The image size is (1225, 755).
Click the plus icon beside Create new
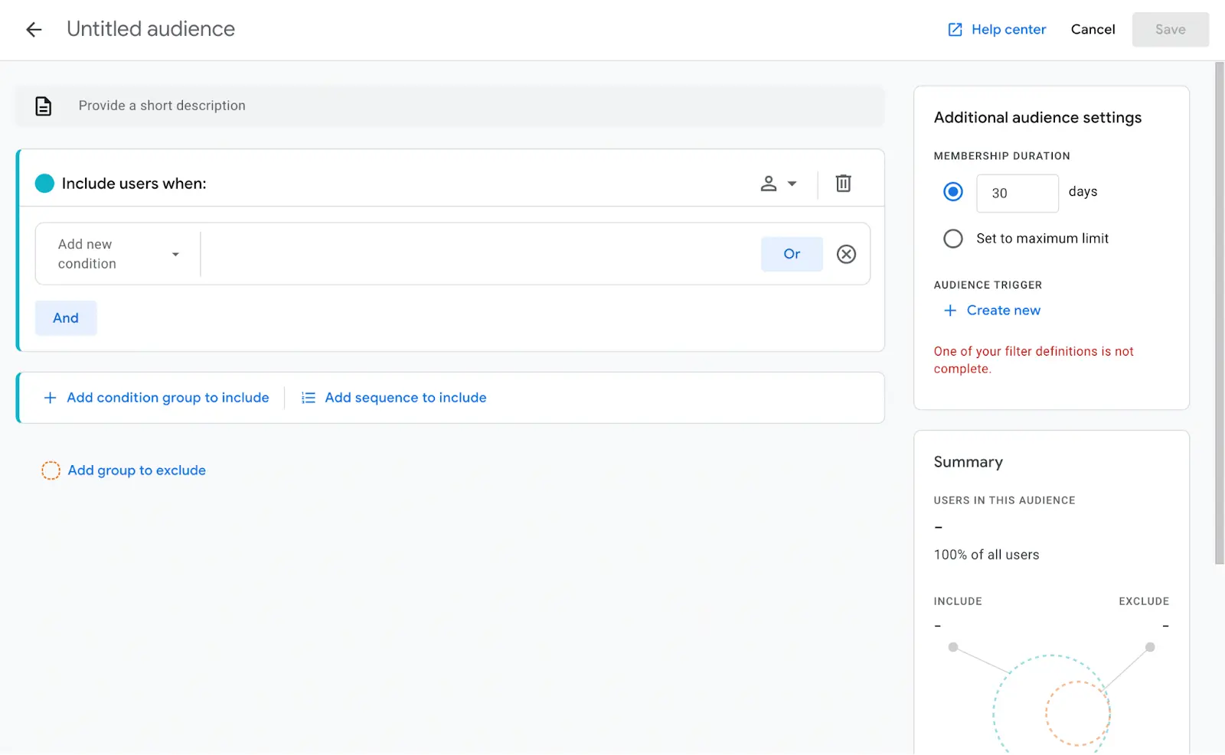(x=950, y=311)
